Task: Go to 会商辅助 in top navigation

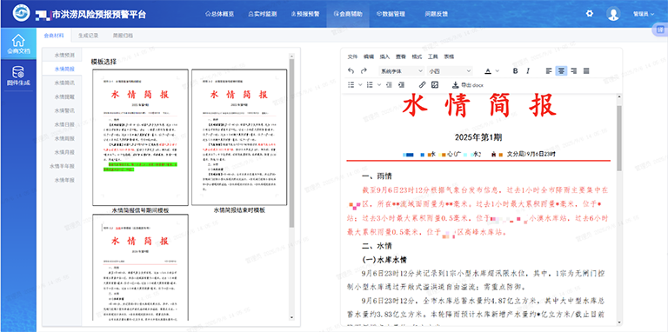Action: click(348, 14)
